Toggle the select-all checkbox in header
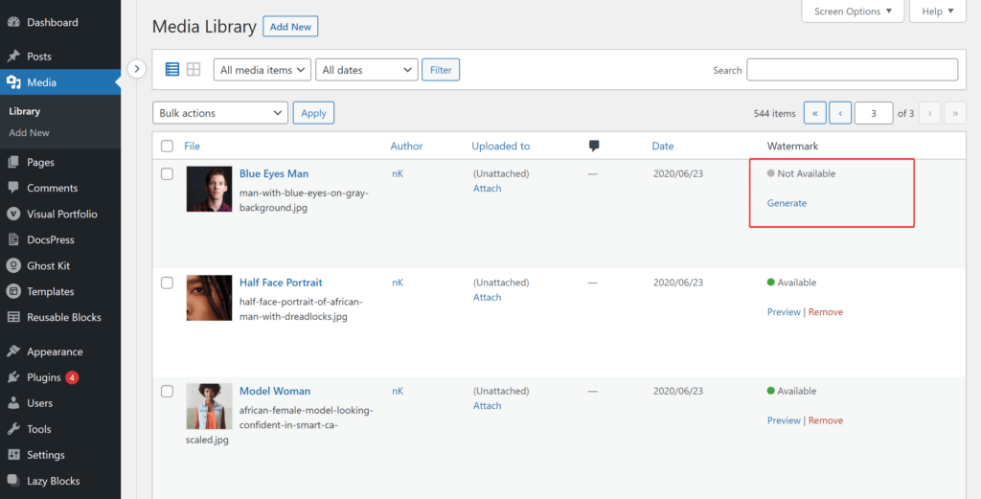 [167, 146]
